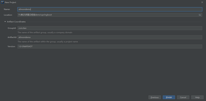
Task: Close the New Project dialog
Action: pyautogui.click(x=202, y=2)
